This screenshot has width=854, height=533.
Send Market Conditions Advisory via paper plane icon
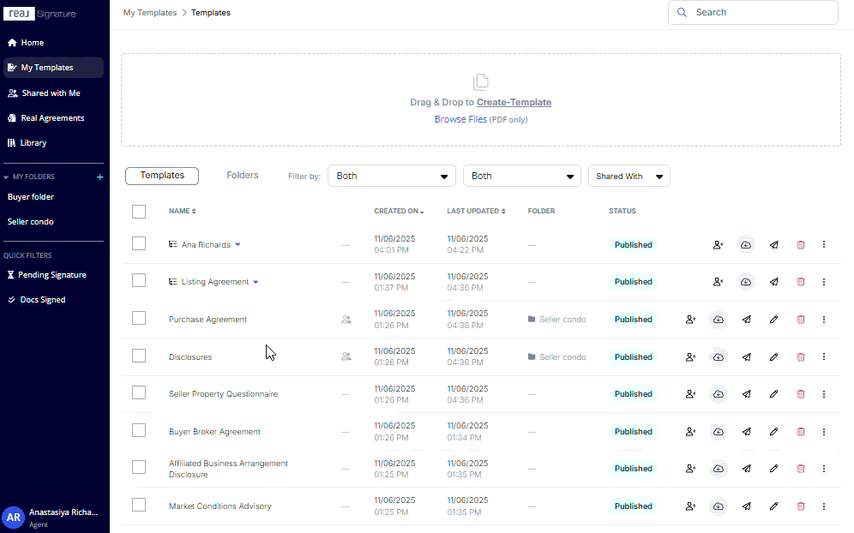pos(746,506)
